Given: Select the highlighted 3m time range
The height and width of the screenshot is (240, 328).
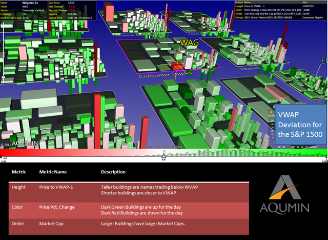Looking at the screenshot, I should 289,147.
